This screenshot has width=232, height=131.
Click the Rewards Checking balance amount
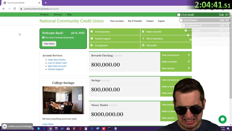point(105,65)
